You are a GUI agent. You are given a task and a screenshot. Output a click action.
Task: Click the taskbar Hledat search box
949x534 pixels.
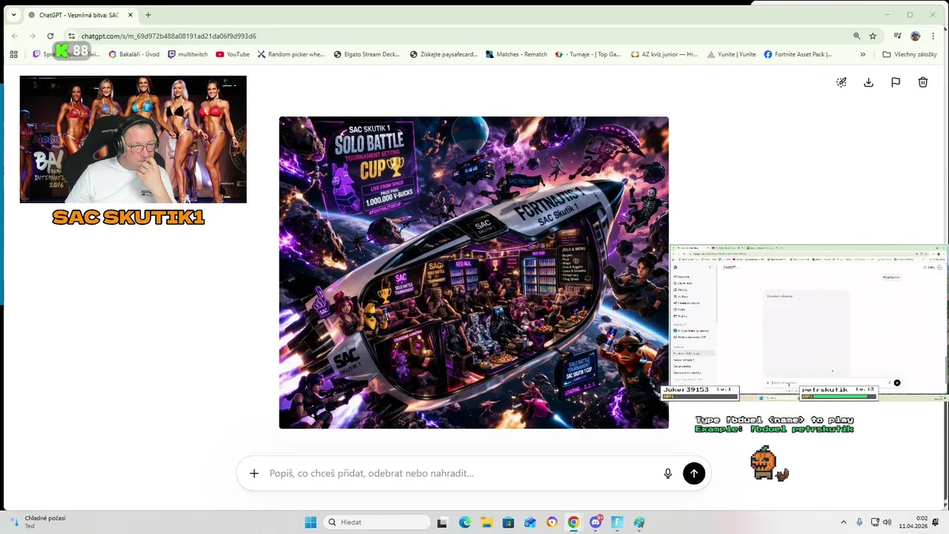(377, 522)
